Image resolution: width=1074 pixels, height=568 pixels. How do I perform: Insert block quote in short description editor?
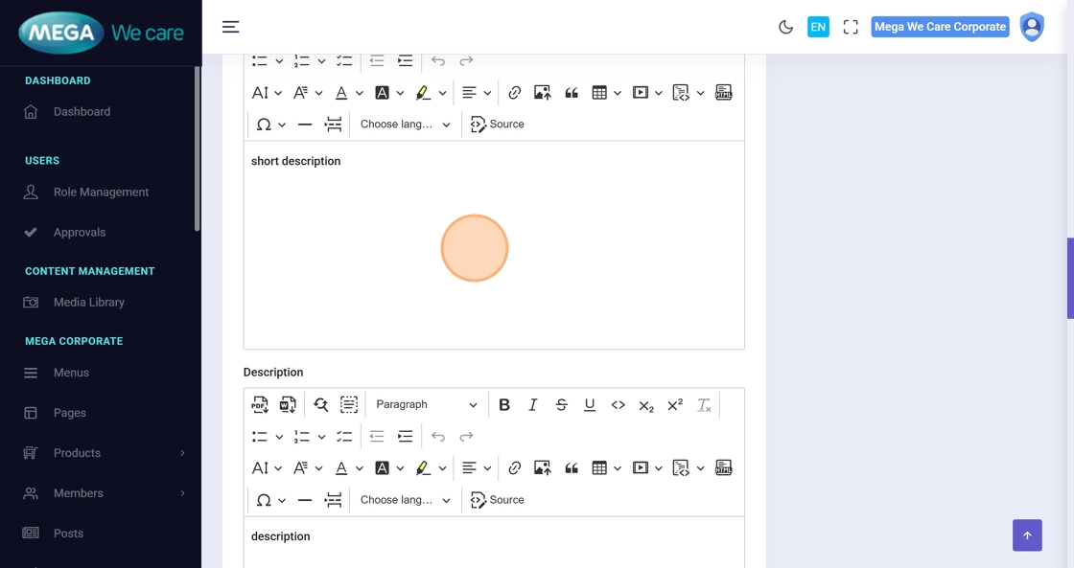tap(572, 93)
